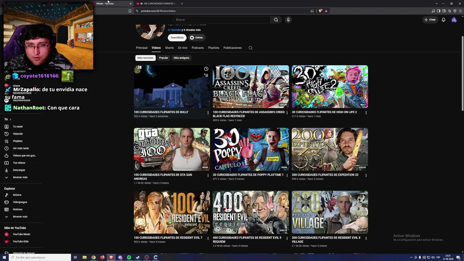Open options for Expedition 33 video

click(366, 175)
